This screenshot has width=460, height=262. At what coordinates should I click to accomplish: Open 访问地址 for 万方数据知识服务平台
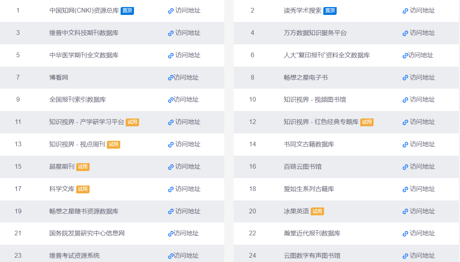422,33
